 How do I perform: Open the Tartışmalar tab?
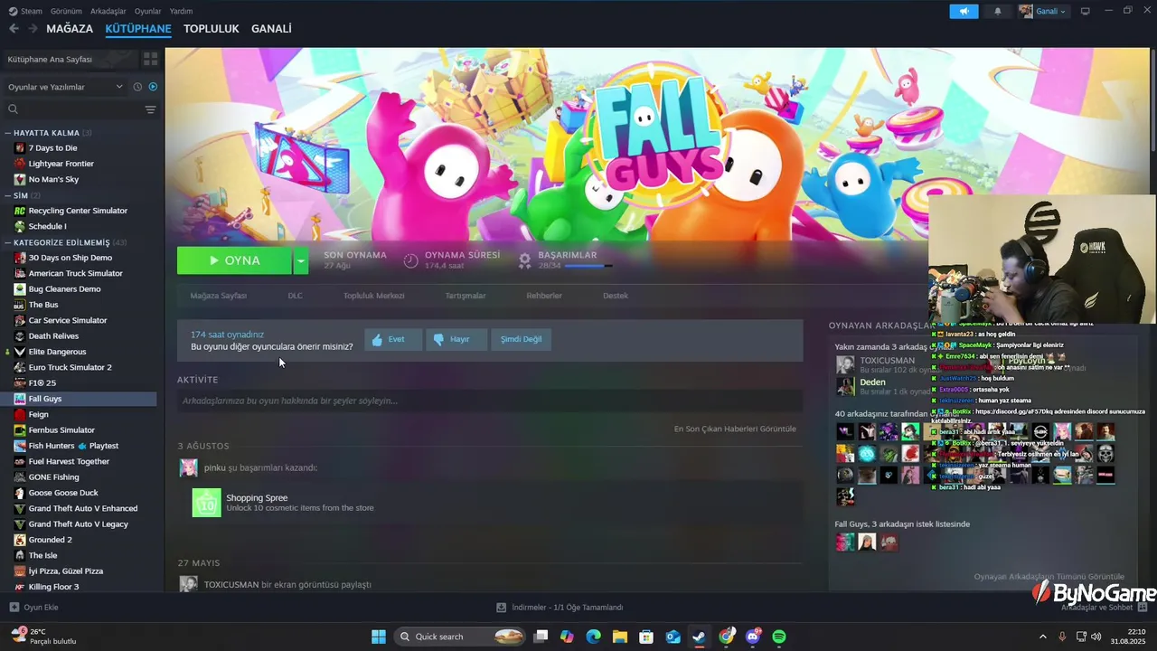[466, 296]
